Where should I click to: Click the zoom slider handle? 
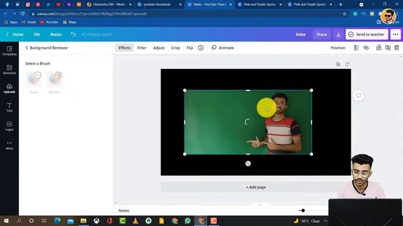(303, 210)
